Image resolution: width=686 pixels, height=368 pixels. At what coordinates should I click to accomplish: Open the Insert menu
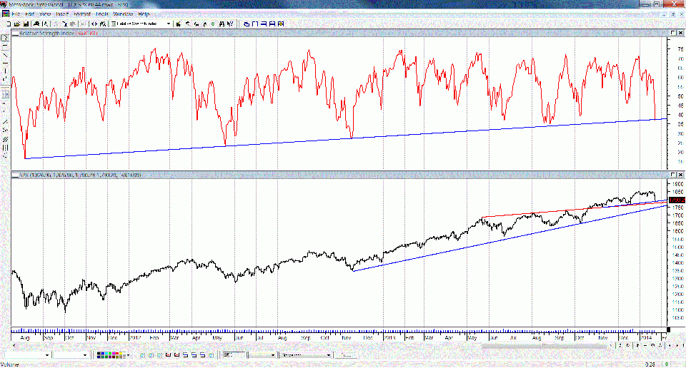pos(62,14)
